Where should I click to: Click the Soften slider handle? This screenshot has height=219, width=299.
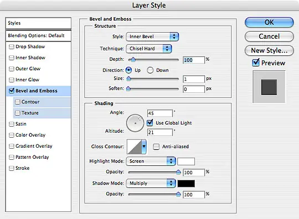pos(128,88)
